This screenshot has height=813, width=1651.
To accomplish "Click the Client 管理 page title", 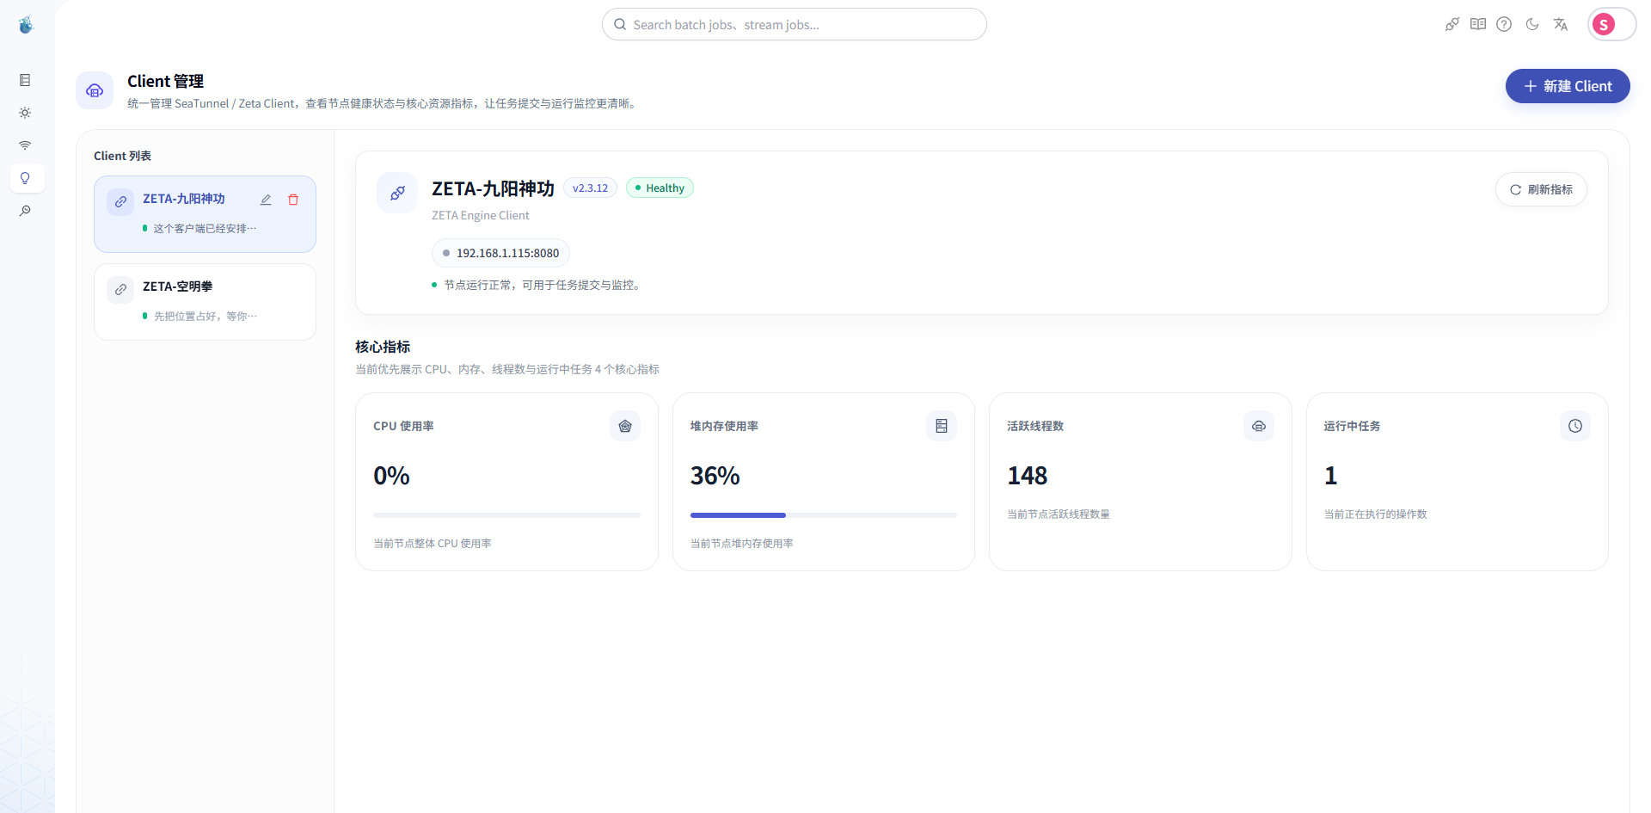I will pos(165,81).
